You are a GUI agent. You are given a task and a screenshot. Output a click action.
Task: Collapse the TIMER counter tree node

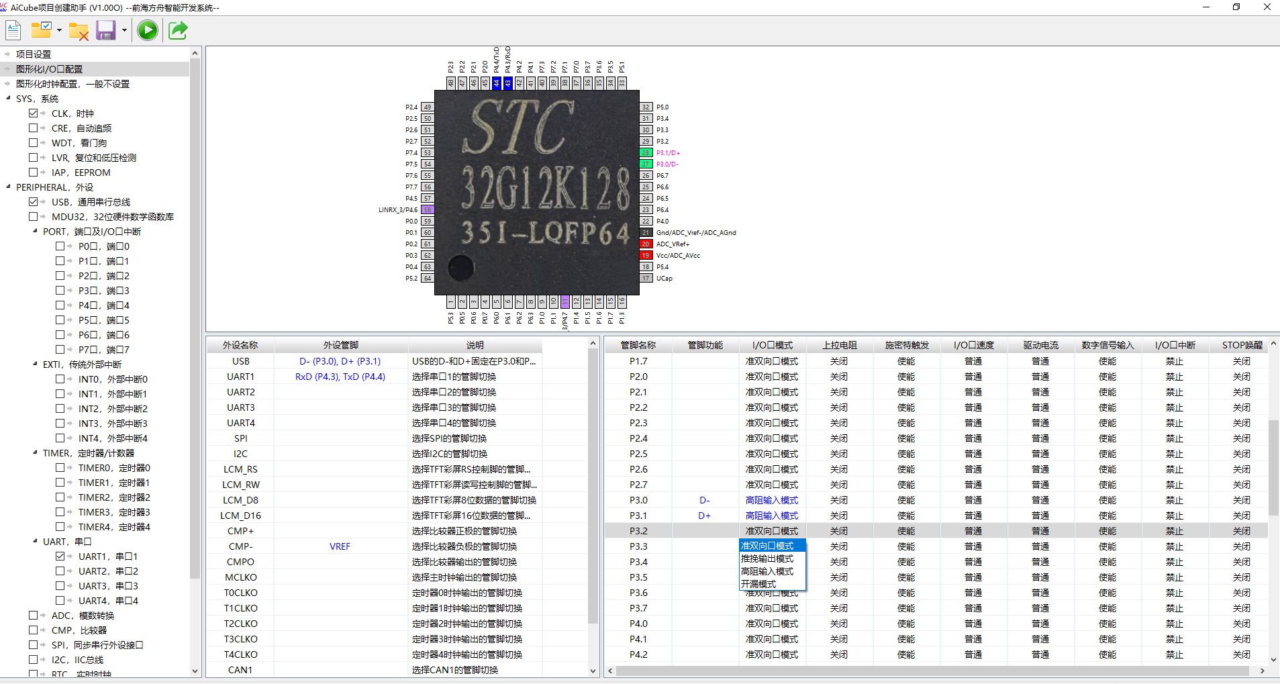click(x=36, y=453)
